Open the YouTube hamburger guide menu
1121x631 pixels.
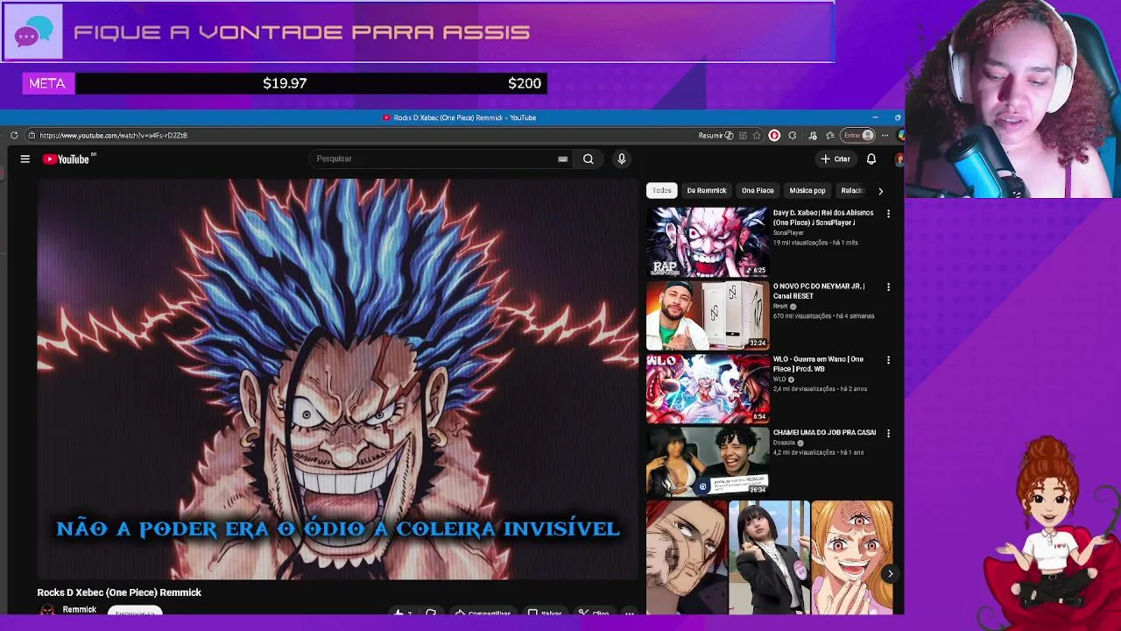pos(25,159)
